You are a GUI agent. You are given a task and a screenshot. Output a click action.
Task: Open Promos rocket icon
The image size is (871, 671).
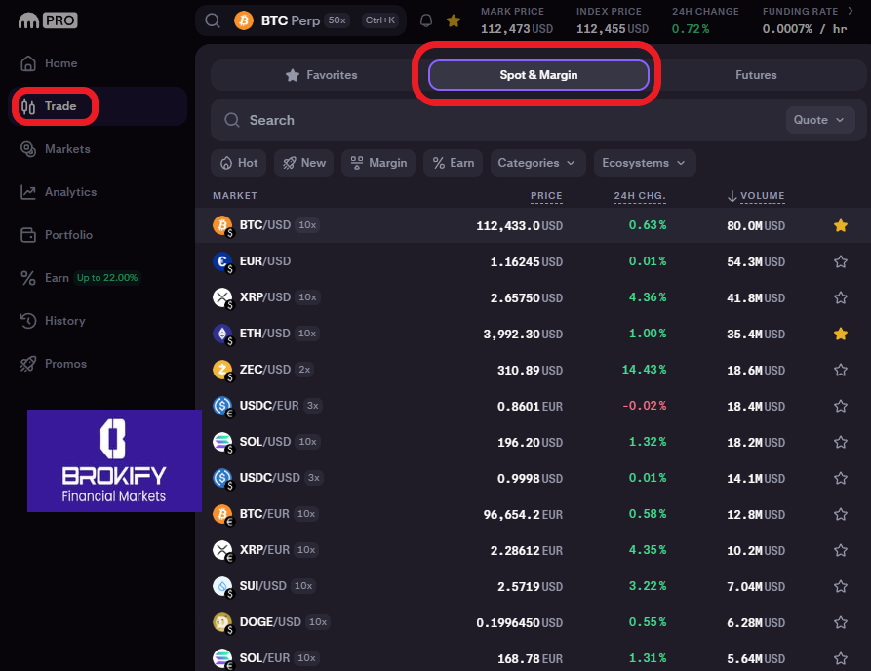27,364
